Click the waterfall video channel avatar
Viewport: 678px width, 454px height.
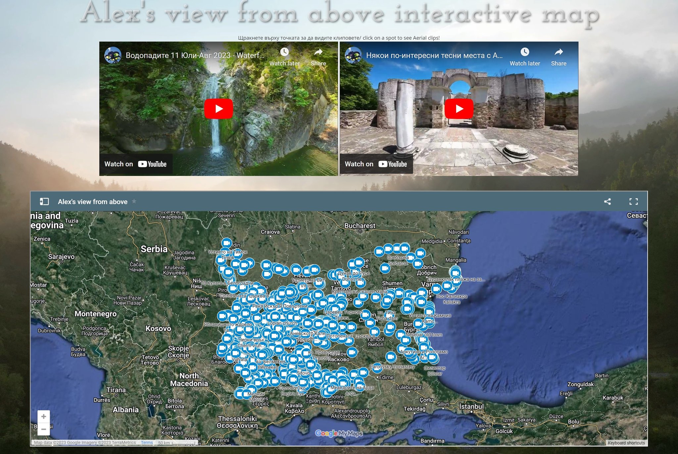click(x=113, y=55)
